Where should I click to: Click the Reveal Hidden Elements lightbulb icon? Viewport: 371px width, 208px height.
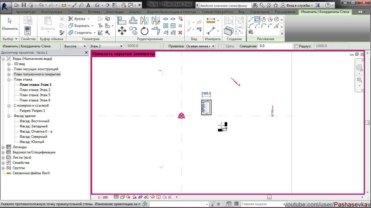[159, 197]
